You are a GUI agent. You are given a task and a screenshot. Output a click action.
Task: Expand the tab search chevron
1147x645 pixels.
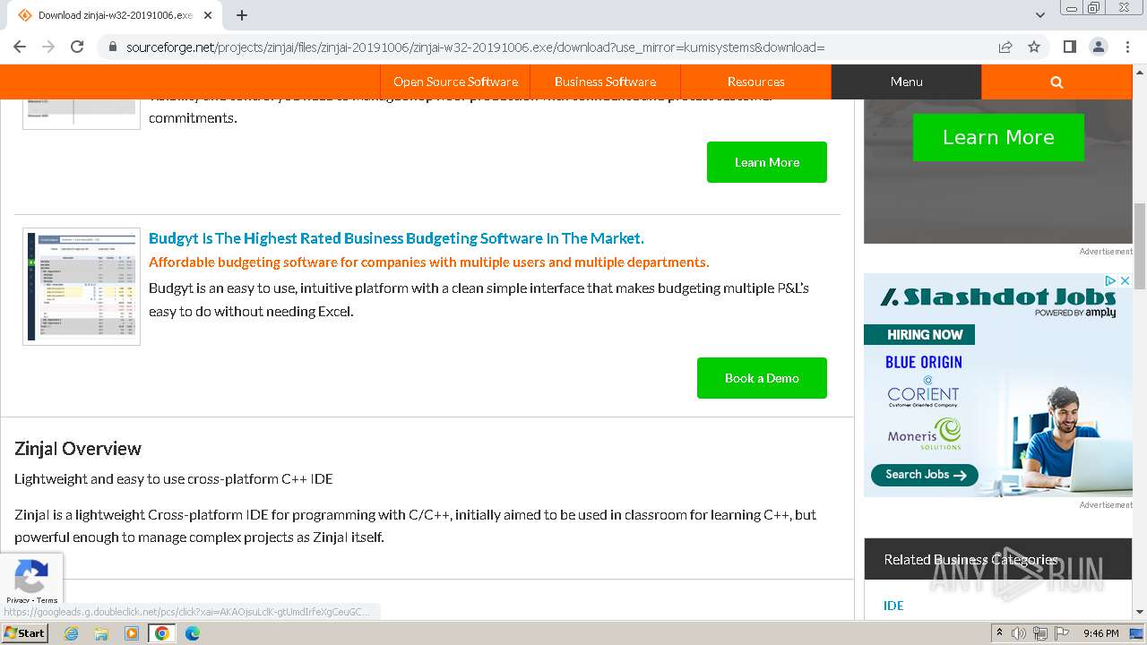pos(1039,15)
